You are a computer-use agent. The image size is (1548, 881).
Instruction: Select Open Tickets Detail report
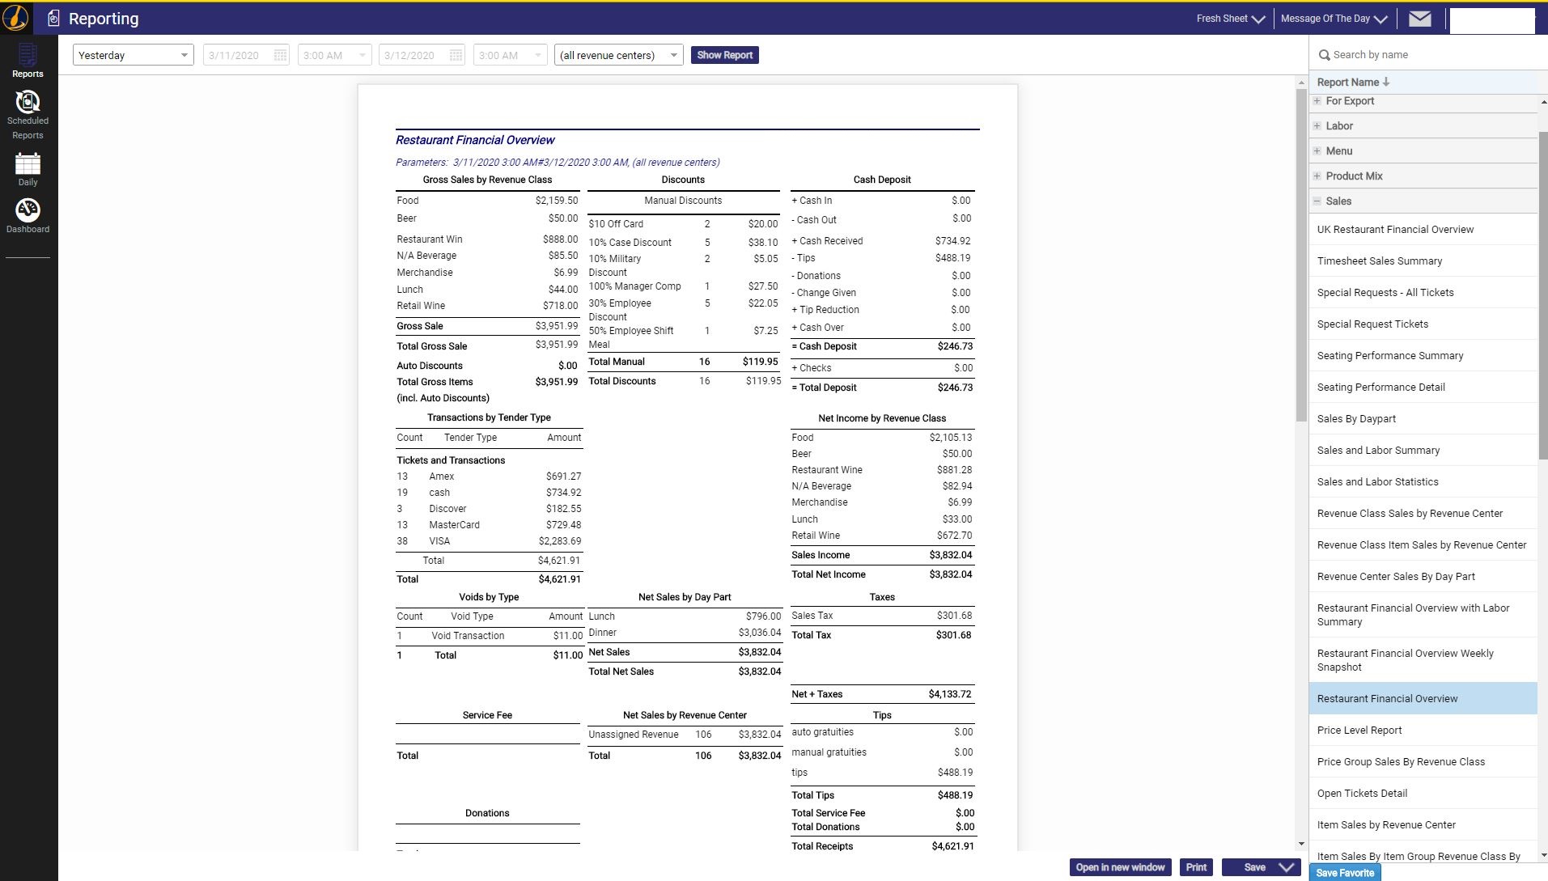tap(1423, 794)
